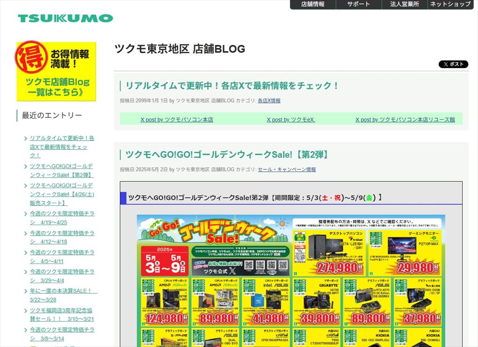
Task: Click the 39,800円 GIGABYTE motherboard item
Action: coord(317,301)
